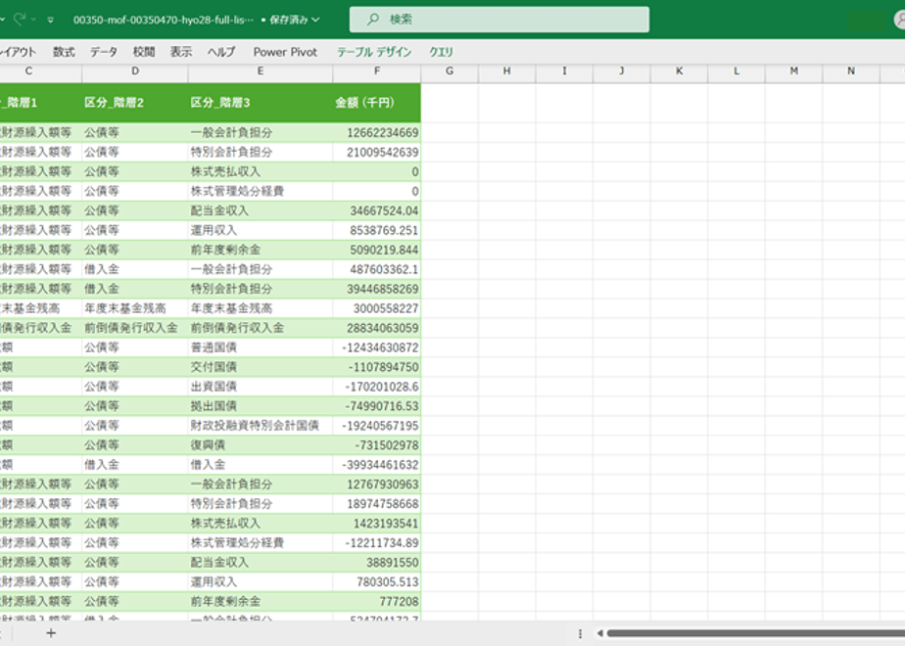Select column D header
Screen dimensions: 905x646
click(x=135, y=71)
